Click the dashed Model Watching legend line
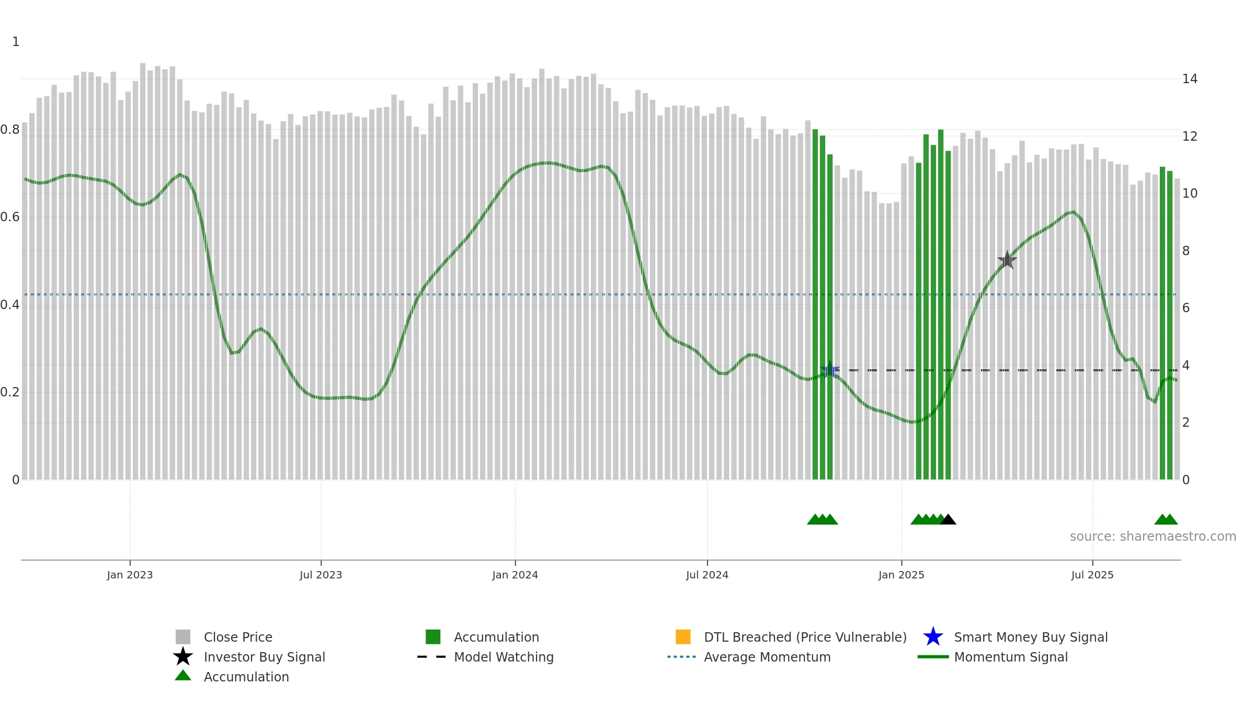Viewport: 1255px width, 706px height. click(432, 657)
